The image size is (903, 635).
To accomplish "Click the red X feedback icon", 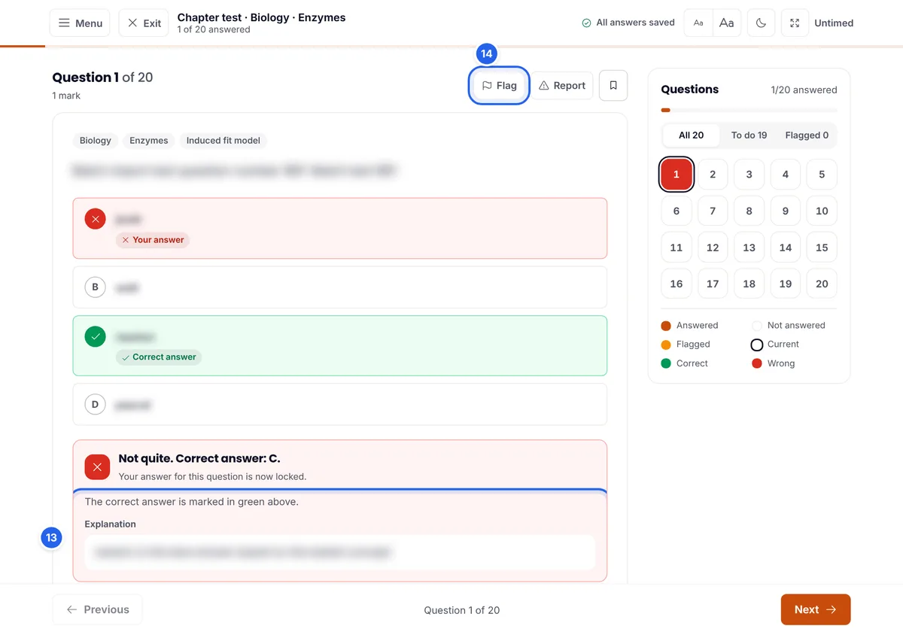I will 97,467.
